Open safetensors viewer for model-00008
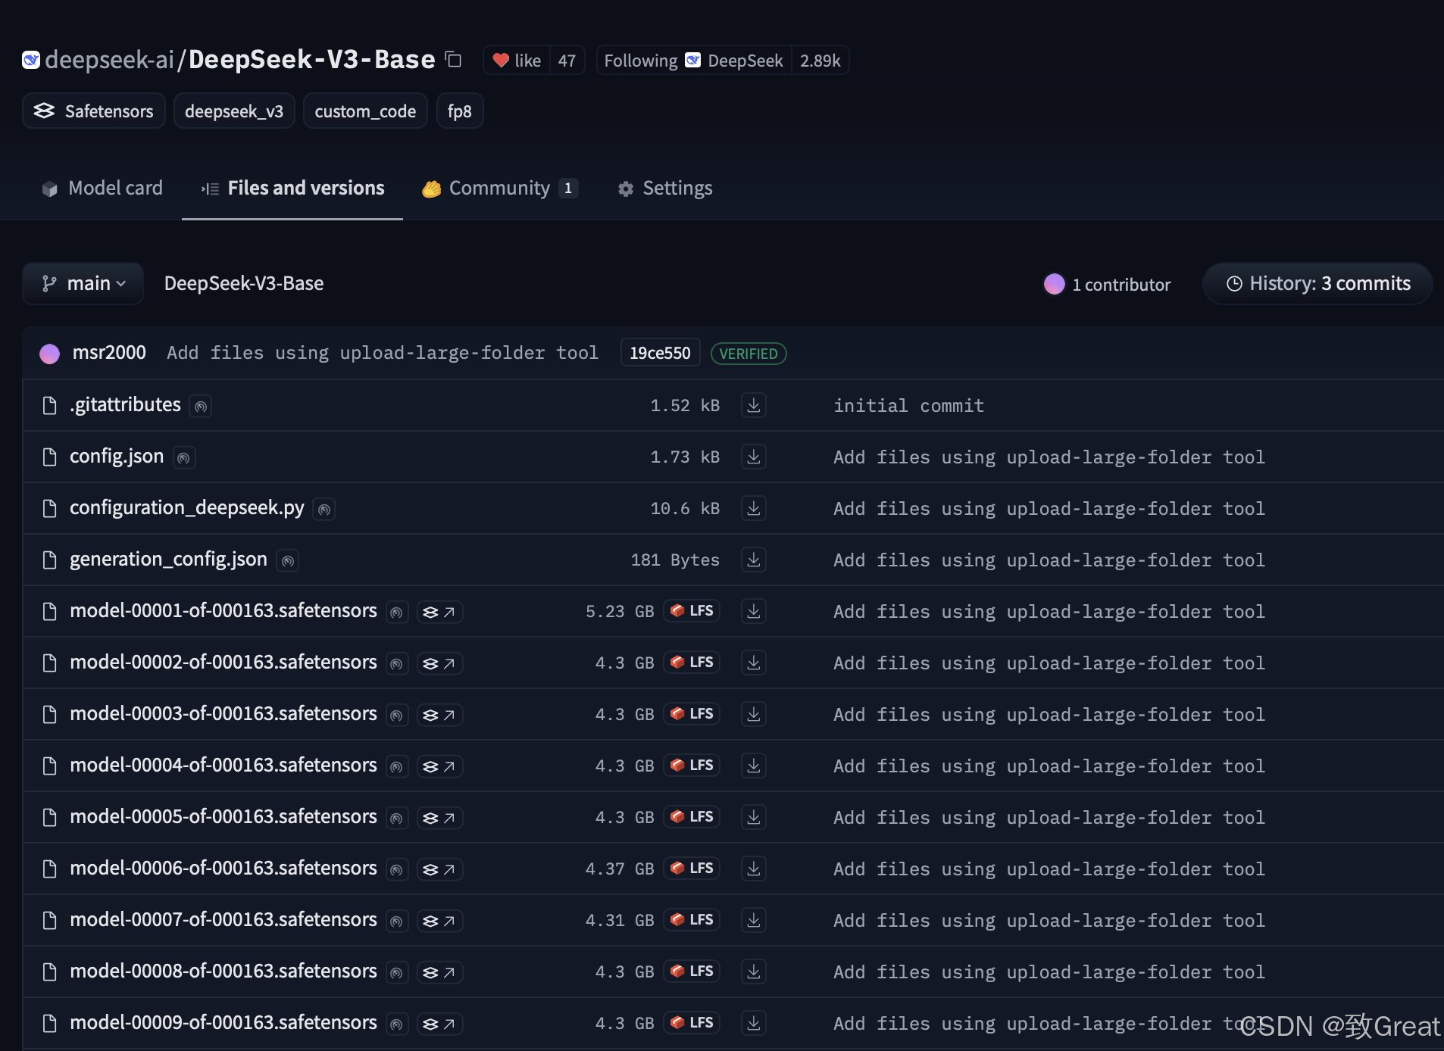1444x1051 pixels. (440, 972)
